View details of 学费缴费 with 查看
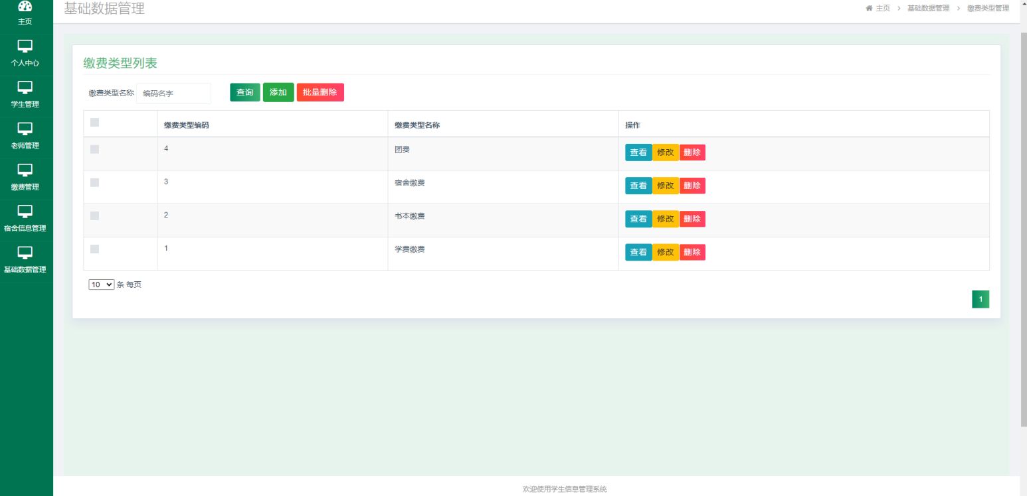The height and width of the screenshot is (496, 1027). 638,252
